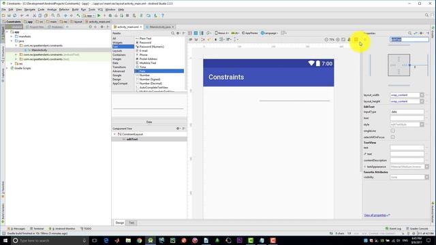Click the Find magnifier in main toolbar
Viewport: 436px width, 245px height.
click(53, 16)
